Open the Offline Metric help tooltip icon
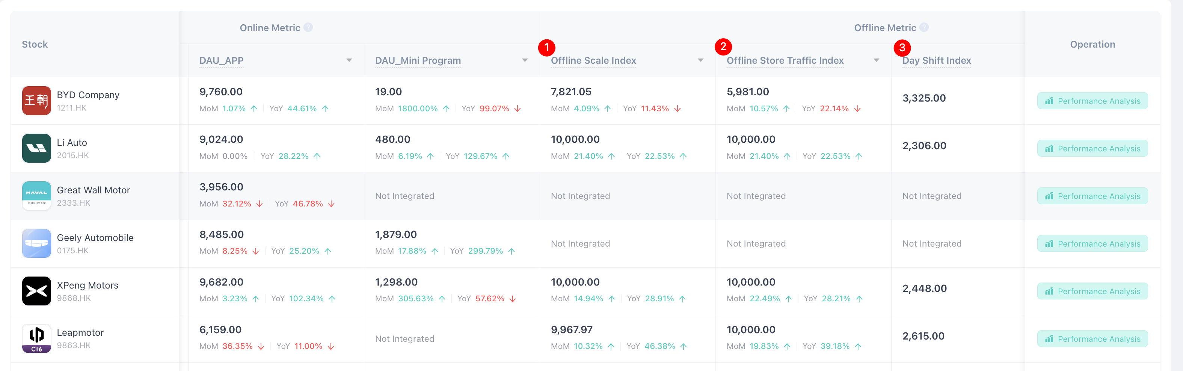1183x371 pixels. point(924,27)
